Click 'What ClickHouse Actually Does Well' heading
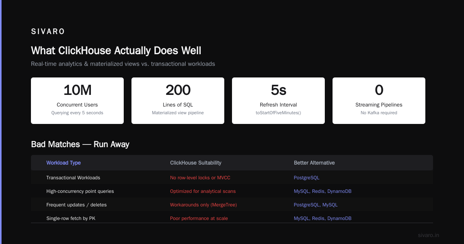Viewport: 464px width, 244px height. pyautogui.click(x=116, y=51)
